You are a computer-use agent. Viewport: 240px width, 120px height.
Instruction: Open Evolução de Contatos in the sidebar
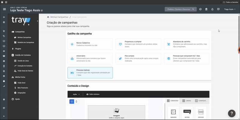pyautogui.click(x=23, y=66)
